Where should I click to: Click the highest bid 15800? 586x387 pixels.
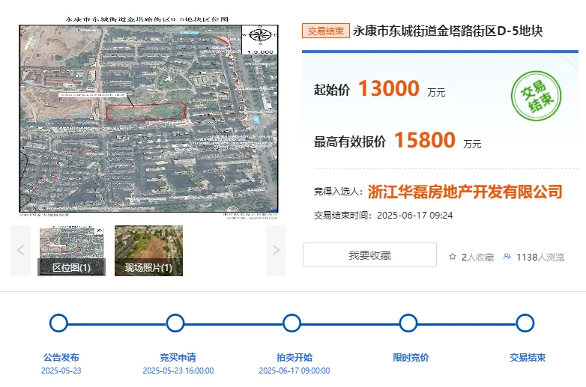tap(425, 140)
